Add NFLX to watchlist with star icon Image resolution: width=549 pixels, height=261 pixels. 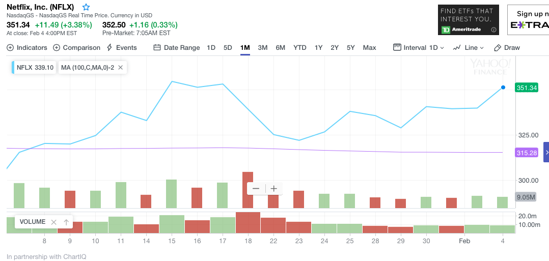pos(86,7)
